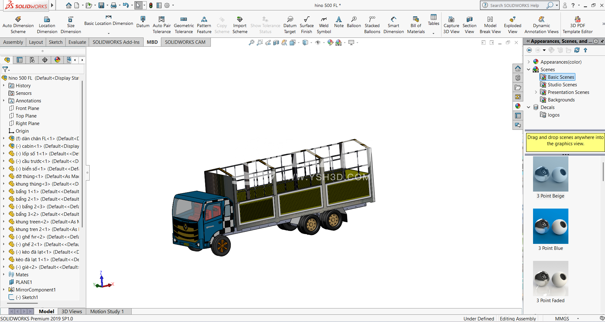
Task: Open the Section View tool
Action: click(469, 25)
